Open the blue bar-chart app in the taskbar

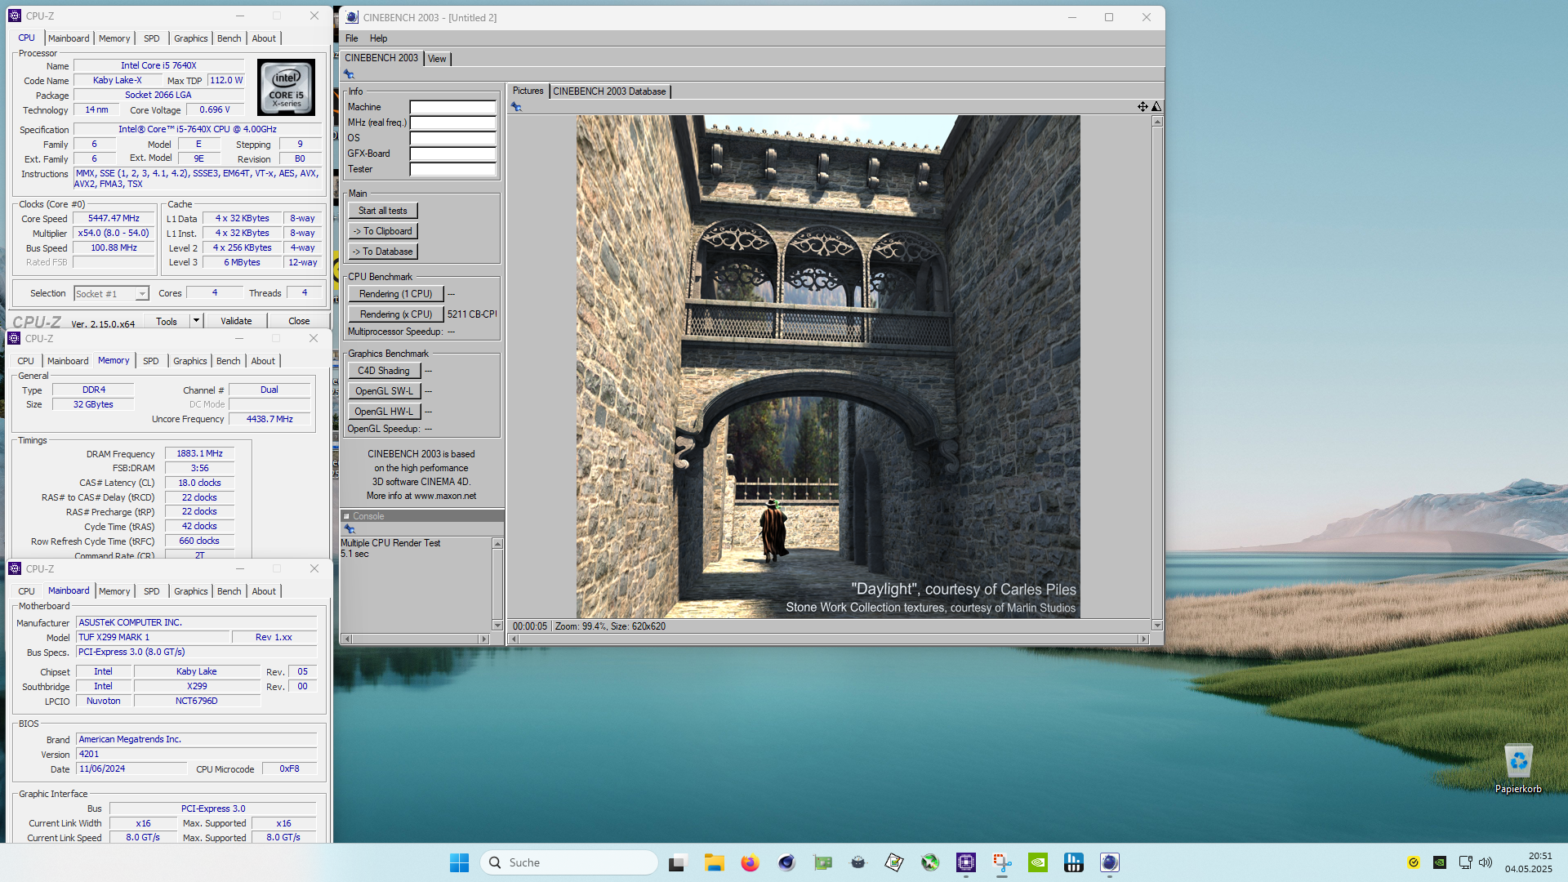1074,862
